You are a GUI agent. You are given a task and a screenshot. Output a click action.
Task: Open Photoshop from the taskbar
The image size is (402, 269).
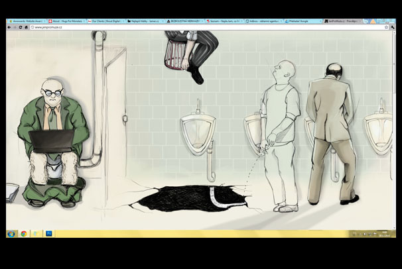pos(49,234)
